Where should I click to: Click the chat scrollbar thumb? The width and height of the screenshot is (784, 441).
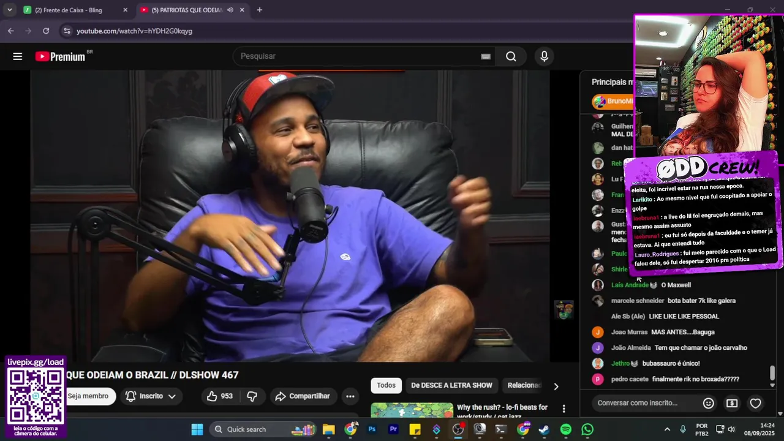772,372
